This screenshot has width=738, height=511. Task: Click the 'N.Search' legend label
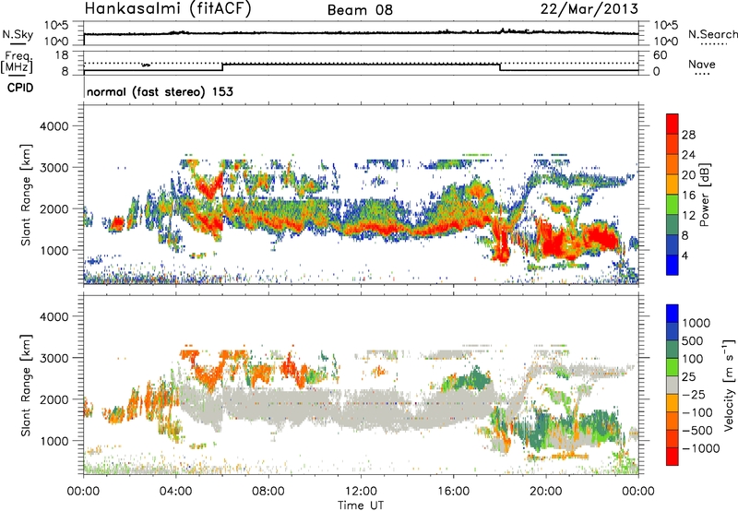712,34
